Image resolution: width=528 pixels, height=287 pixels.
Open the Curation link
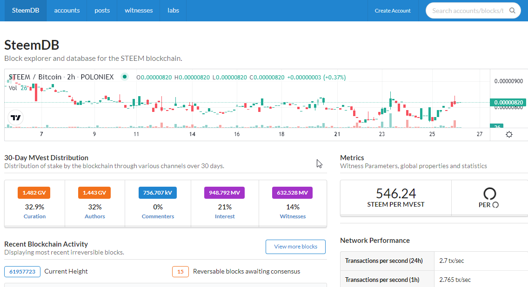35,216
